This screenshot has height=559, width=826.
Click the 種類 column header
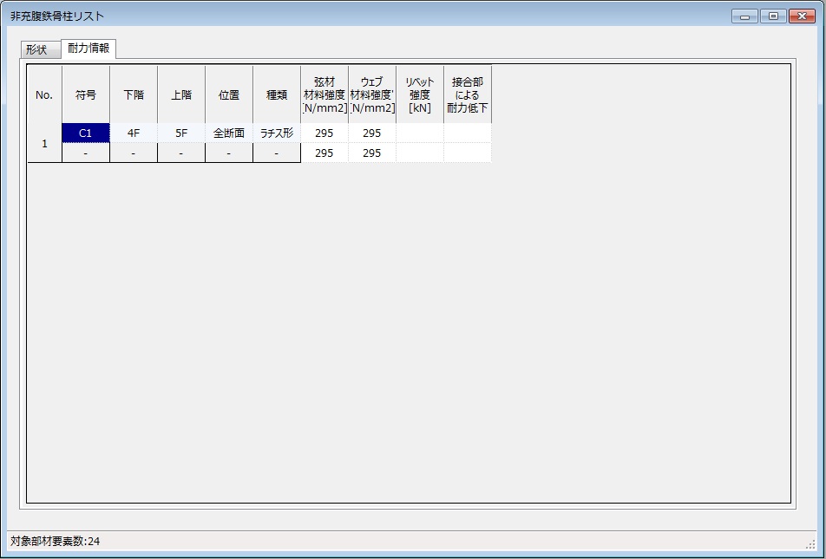[277, 94]
